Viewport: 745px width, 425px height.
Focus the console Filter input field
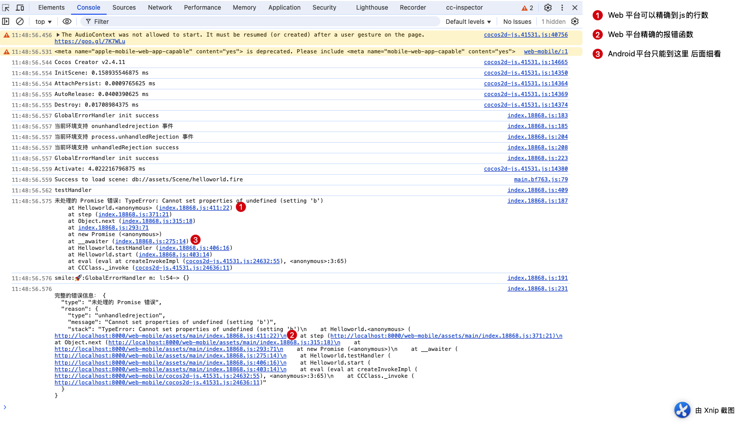pos(261,21)
